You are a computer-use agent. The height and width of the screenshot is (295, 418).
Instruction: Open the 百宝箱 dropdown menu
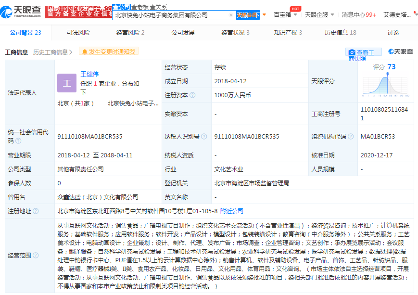(x=285, y=14)
